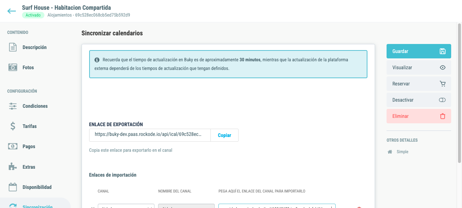Click the Enlaces de importación heading

coord(113,175)
